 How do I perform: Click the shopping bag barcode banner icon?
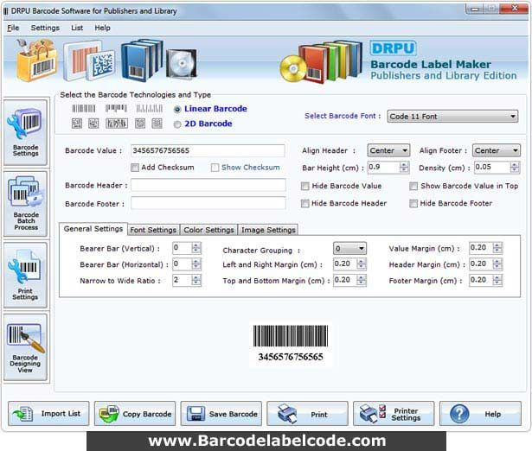click(x=36, y=60)
